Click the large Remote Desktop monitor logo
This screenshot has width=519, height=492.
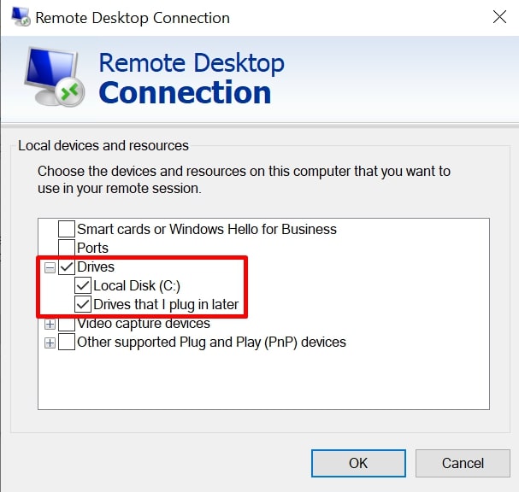[x=54, y=77]
